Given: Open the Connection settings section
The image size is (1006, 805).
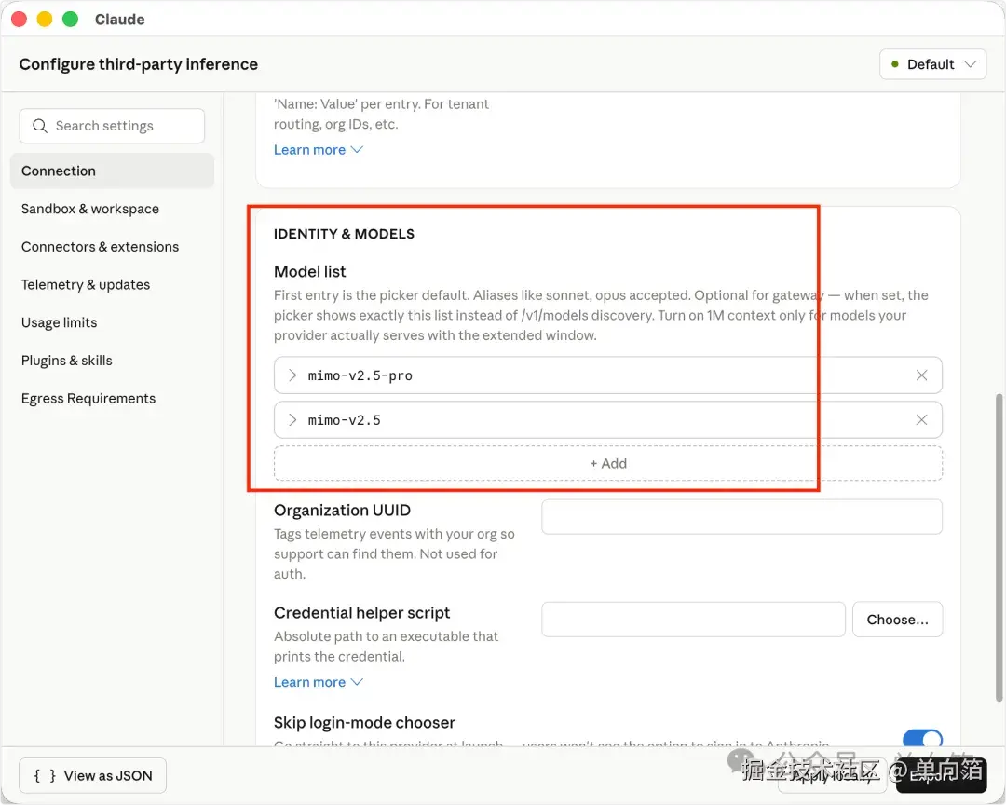Looking at the screenshot, I should click(x=113, y=171).
